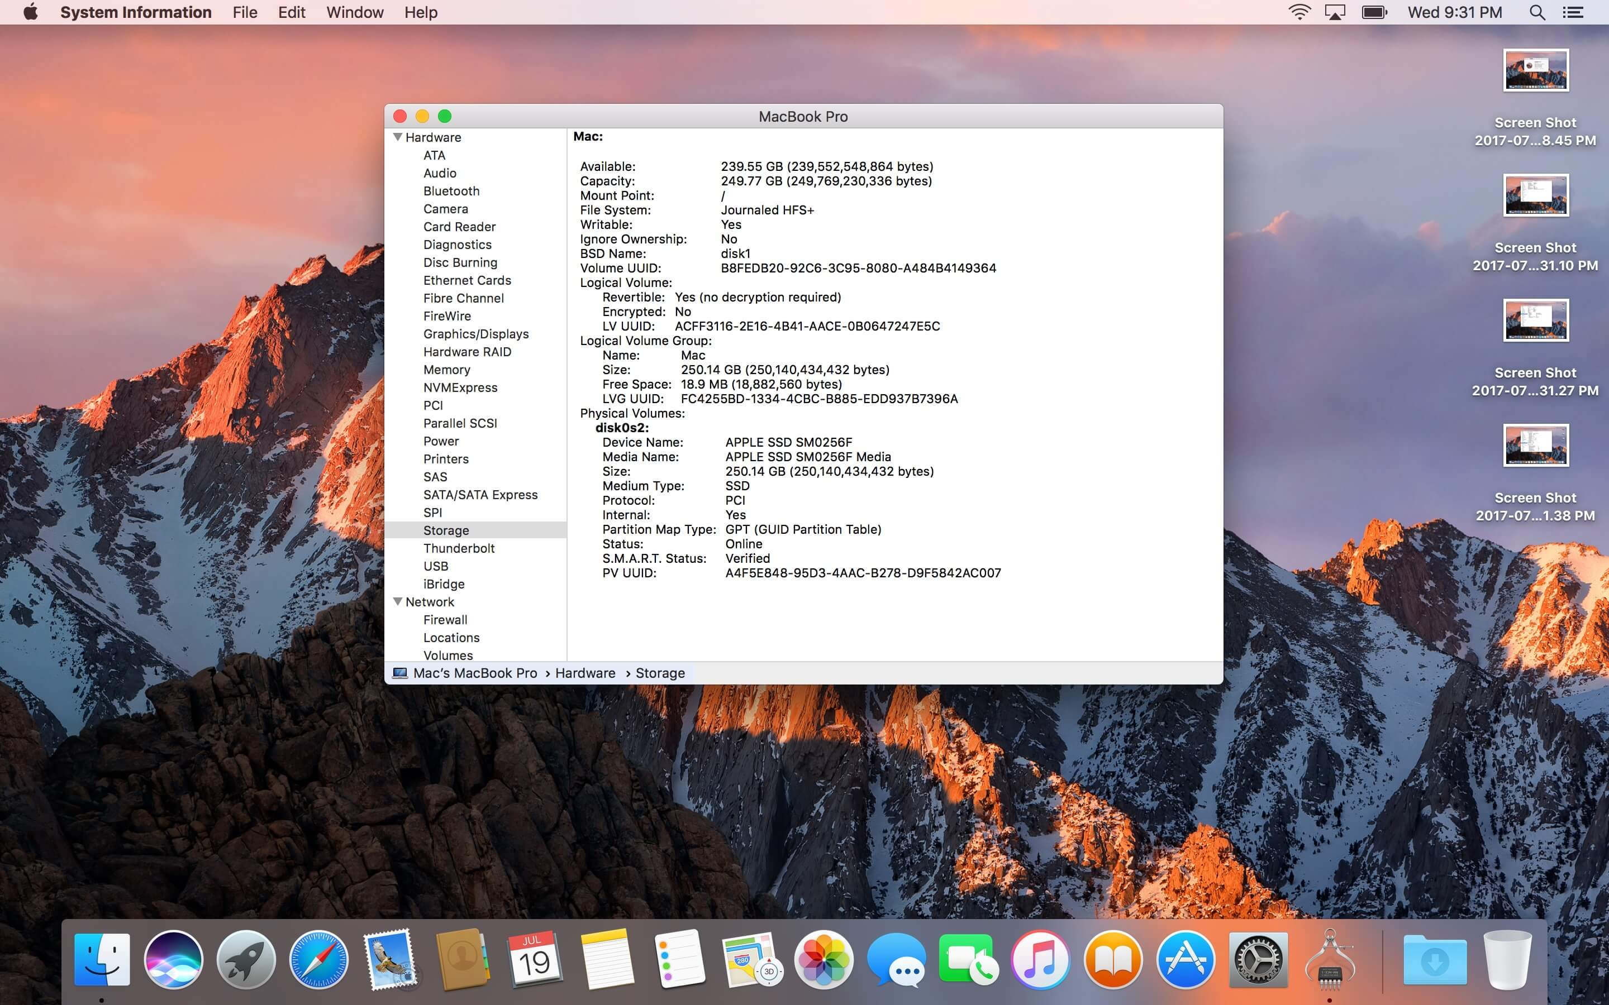Select Card Reader in the sidebar
Screen dimensions: 1609x1005
(459, 227)
